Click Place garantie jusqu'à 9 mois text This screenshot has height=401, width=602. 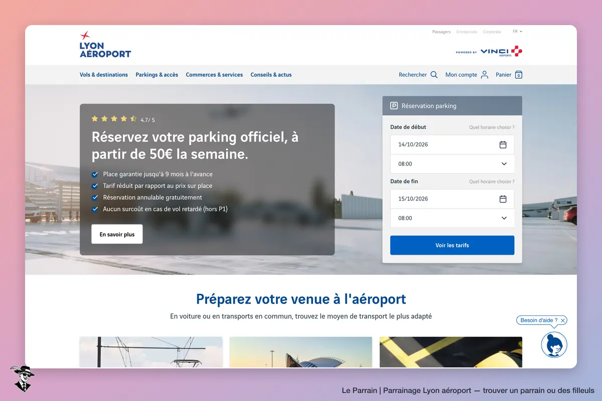pos(158,174)
